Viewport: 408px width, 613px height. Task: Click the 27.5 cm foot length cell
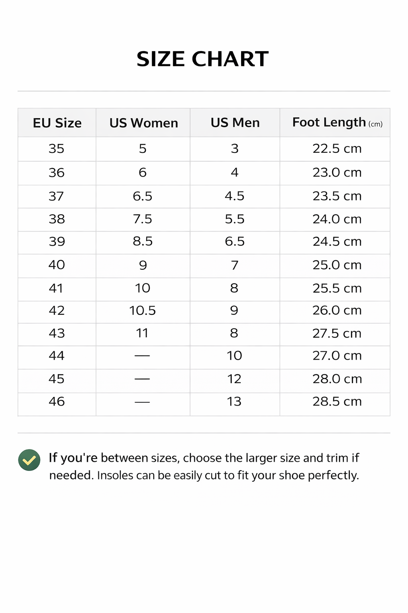[x=337, y=333]
